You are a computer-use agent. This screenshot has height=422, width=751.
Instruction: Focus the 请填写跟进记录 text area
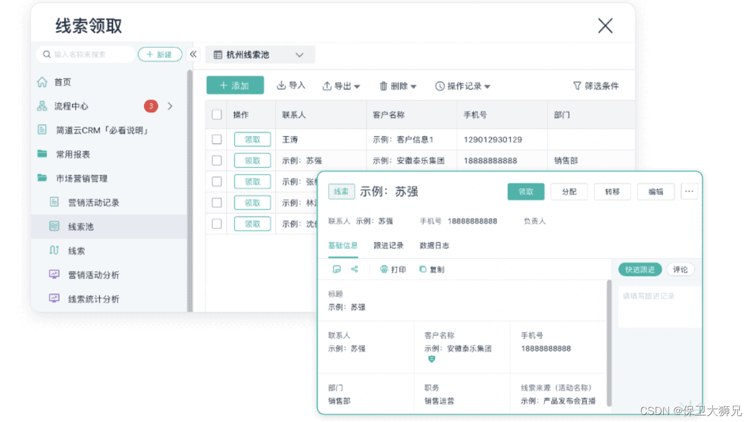(x=660, y=307)
